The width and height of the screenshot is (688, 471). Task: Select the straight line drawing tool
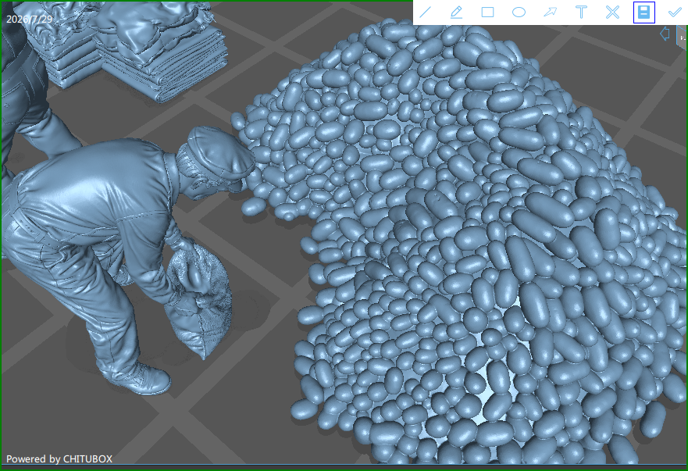[x=425, y=12]
